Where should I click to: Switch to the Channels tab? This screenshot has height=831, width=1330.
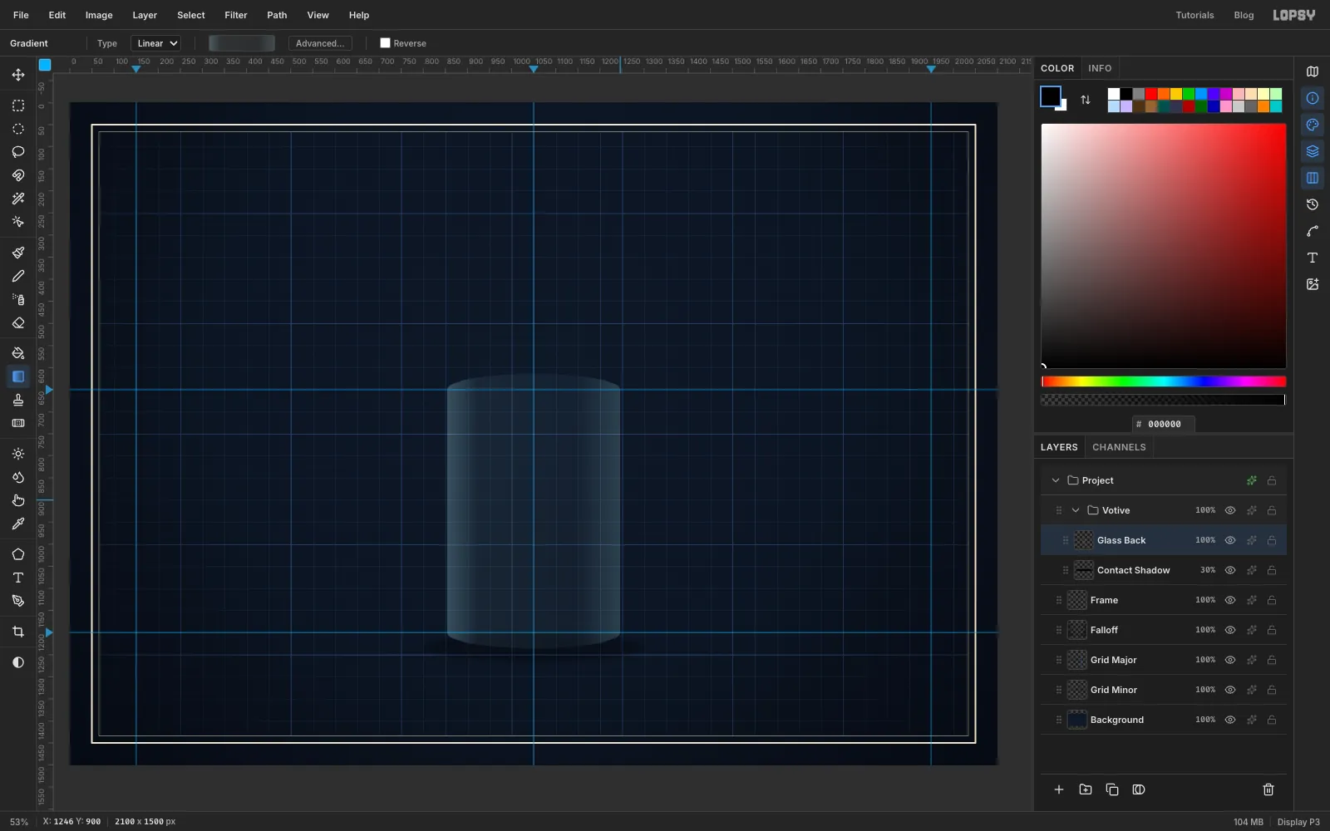pos(1119,447)
